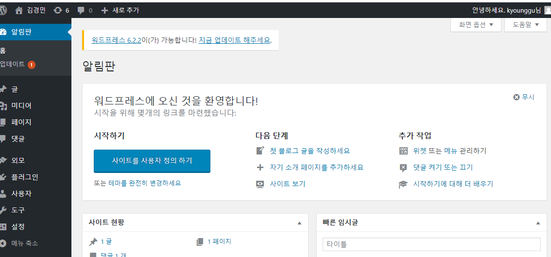This screenshot has height=257, width=551.
Task: Click 김경민 site name in admin bar
Action: (36, 11)
